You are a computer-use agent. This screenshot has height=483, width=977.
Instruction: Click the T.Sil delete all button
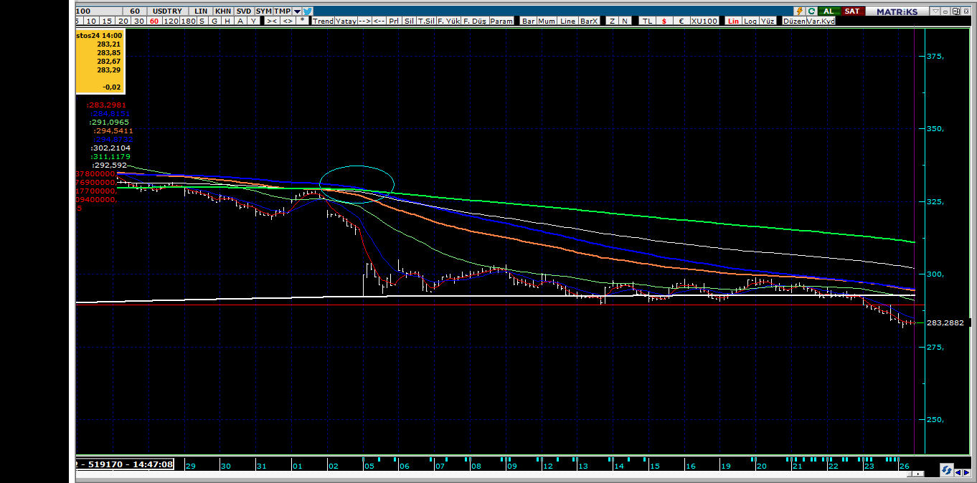[426, 21]
